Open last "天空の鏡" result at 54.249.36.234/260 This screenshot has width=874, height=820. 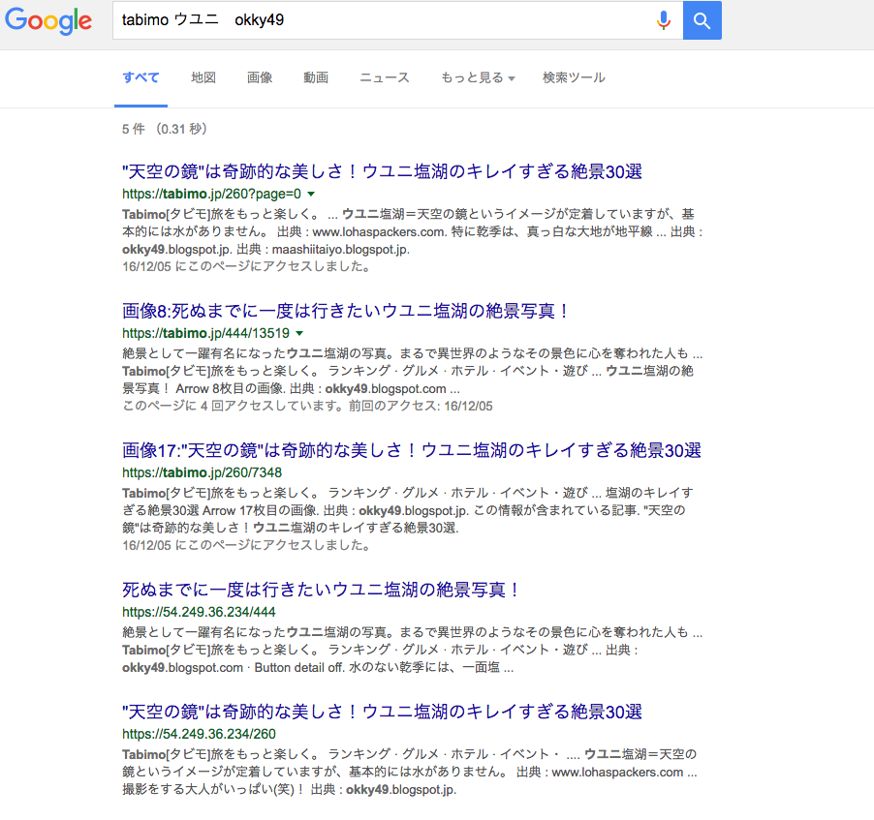pos(382,712)
